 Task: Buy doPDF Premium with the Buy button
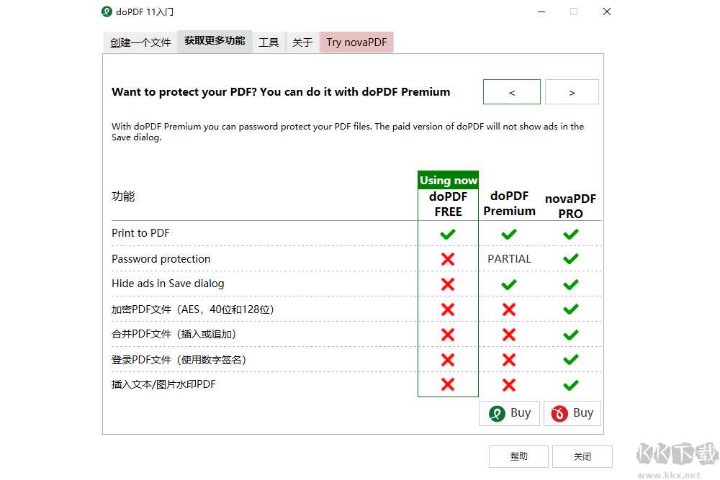(509, 413)
